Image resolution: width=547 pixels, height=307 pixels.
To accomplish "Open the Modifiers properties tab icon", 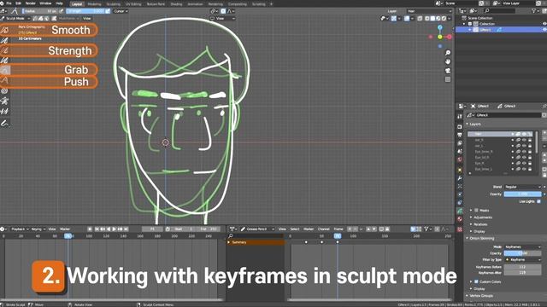I will [460, 178].
